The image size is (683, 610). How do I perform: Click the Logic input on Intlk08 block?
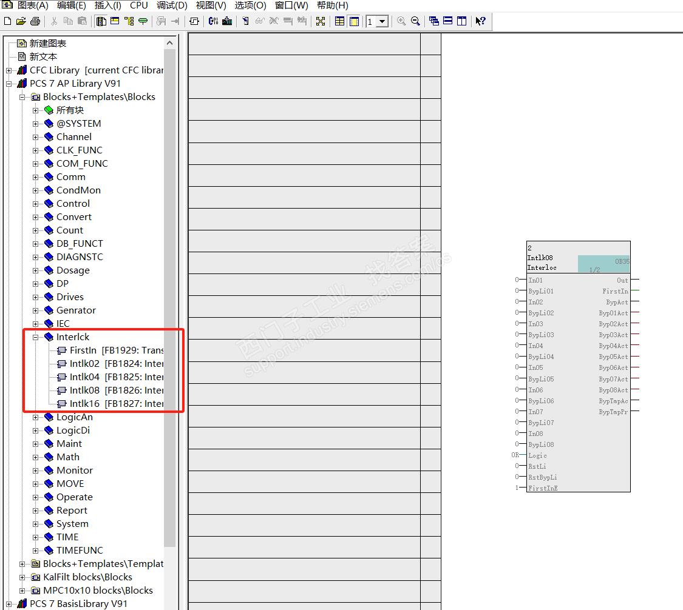pyautogui.click(x=537, y=455)
